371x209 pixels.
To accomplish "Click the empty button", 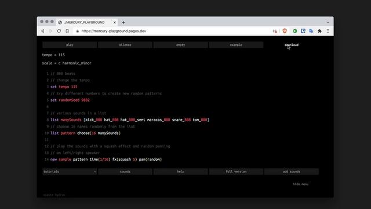I will point(180,45).
